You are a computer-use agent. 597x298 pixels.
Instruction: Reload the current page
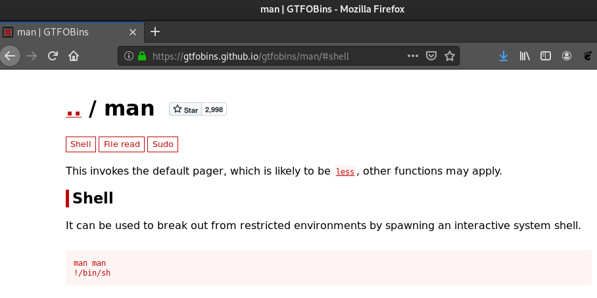click(x=53, y=56)
